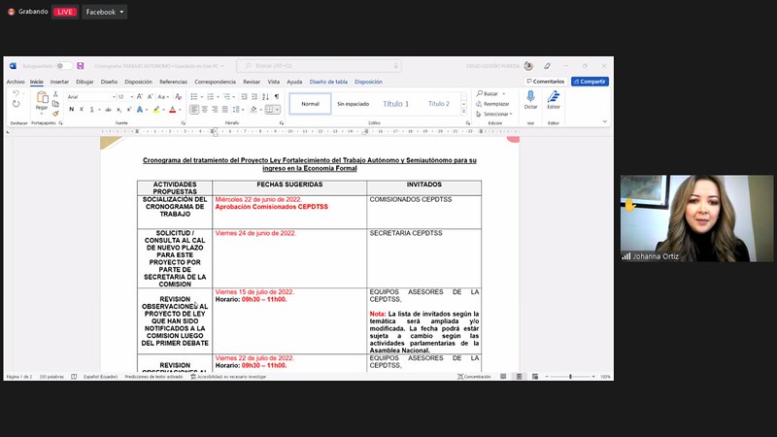Viewport: 777px width, 437px height.
Task: Click the sort A-Z icon
Action: (x=265, y=96)
